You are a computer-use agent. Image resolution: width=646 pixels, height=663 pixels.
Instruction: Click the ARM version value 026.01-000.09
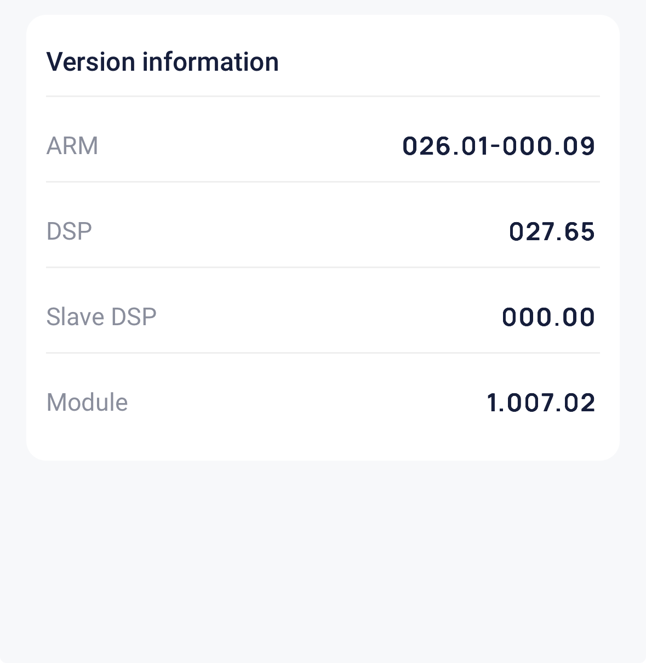pos(499,146)
